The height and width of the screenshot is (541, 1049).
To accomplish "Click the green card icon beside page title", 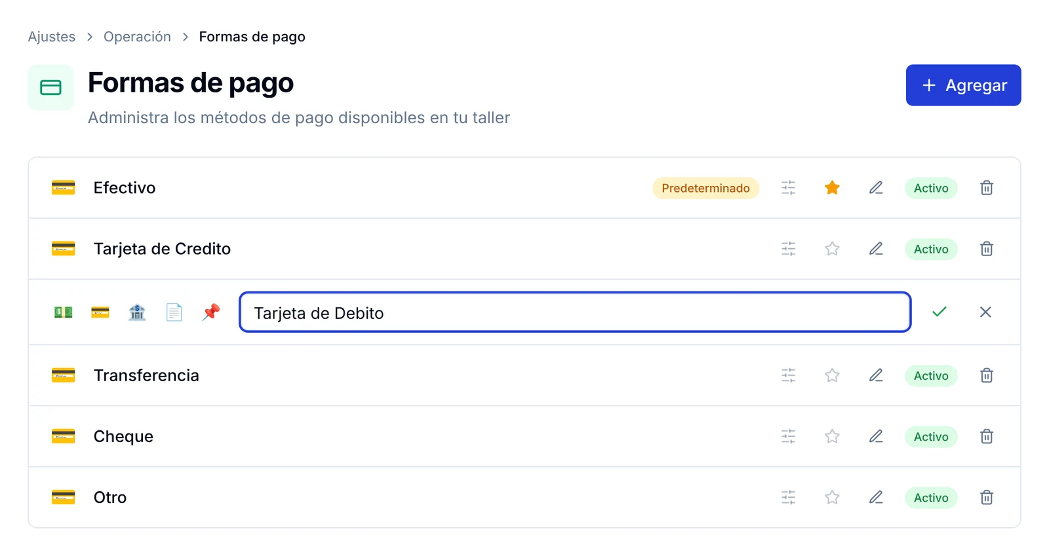I will point(50,87).
